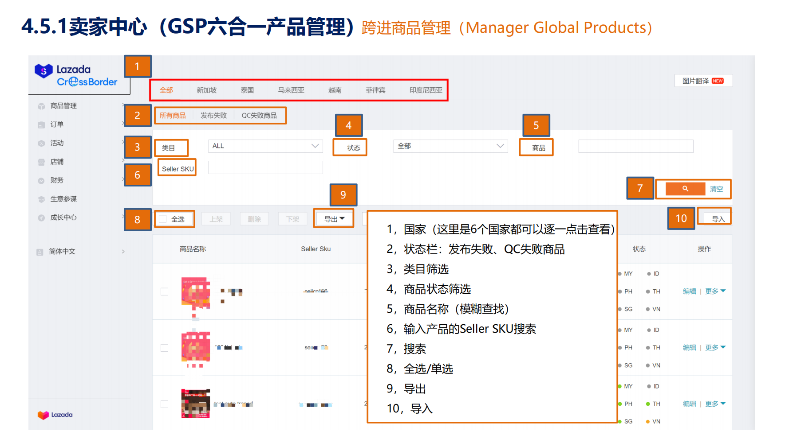Select the QC失败商品 tab

coord(261,115)
